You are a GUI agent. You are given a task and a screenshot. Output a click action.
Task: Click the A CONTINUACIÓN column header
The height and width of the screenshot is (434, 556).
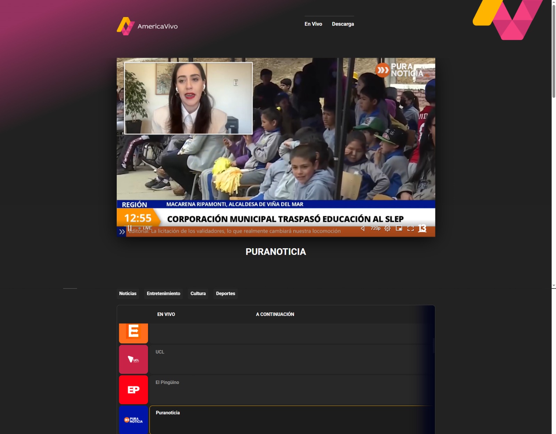(x=275, y=314)
